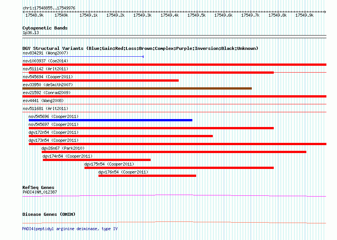This screenshot has width=337, height=240.
Task: Open variant nsv545694 (Cooper2011) label
Action: pos(48,77)
